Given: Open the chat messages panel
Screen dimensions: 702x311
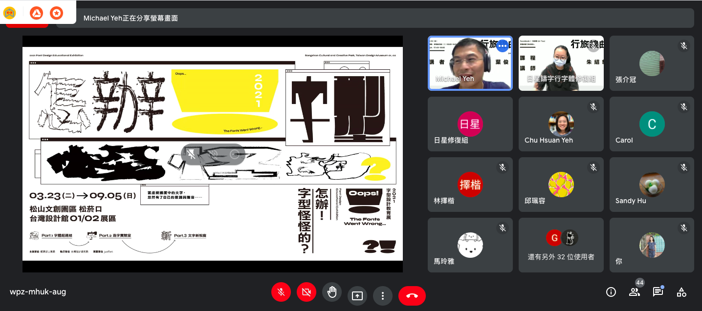Looking at the screenshot, I should [x=658, y=292].
